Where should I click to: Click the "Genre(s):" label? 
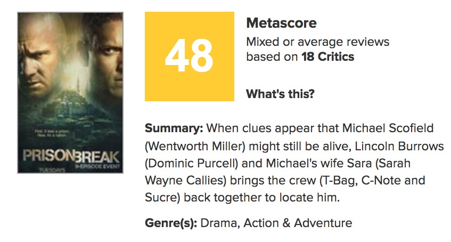[171, 222]
